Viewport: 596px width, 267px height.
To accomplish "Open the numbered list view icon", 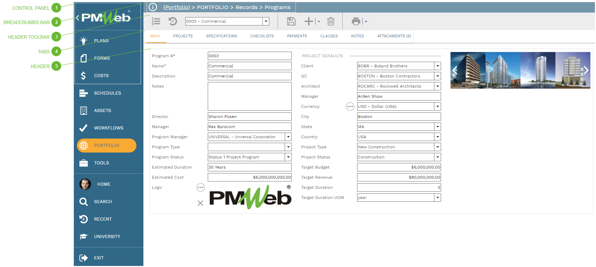I will pos(156,22).
